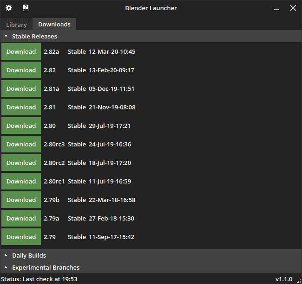Close the Blender Launcher window
302x284 pixels.
[x=293, y=8]
